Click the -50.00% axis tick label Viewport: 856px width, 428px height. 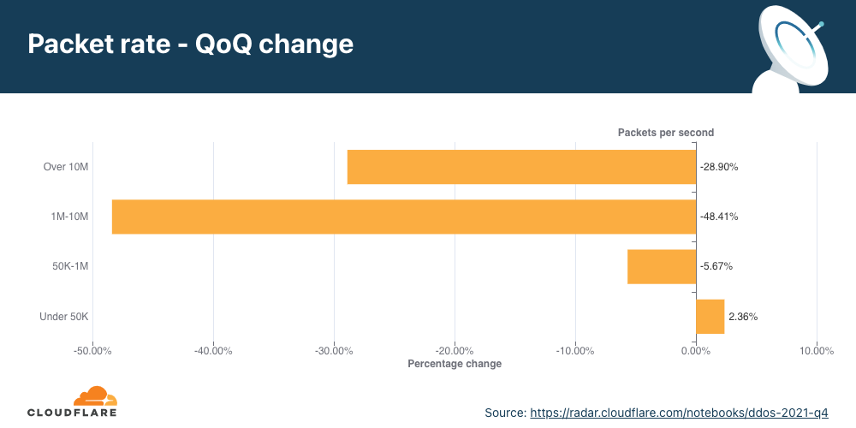pos(92,350)
